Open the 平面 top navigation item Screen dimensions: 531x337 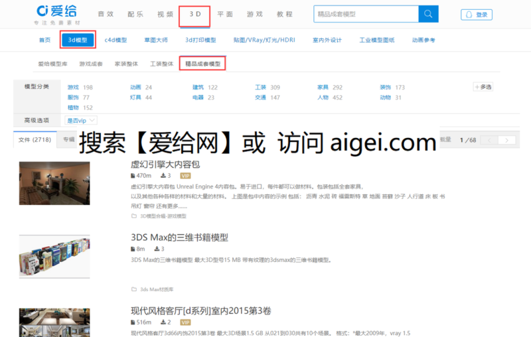coord(225,14)
